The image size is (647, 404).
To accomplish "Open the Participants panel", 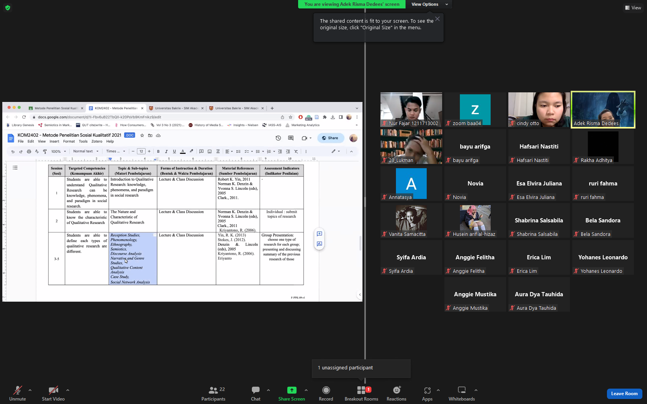I will point(213,394).
